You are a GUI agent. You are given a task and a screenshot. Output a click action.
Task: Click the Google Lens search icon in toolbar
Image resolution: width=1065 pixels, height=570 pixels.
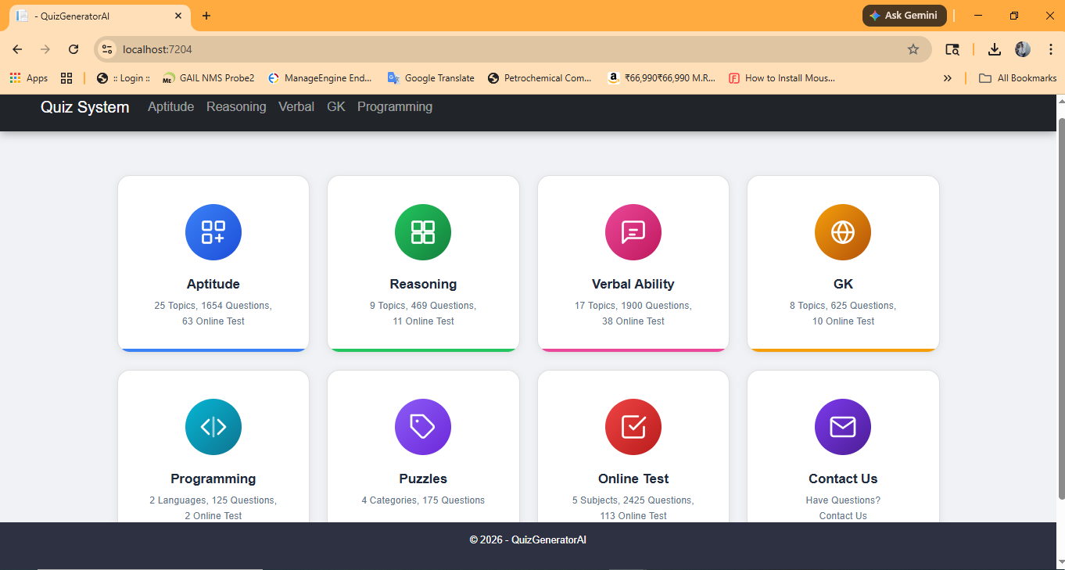tap(952, 49)
